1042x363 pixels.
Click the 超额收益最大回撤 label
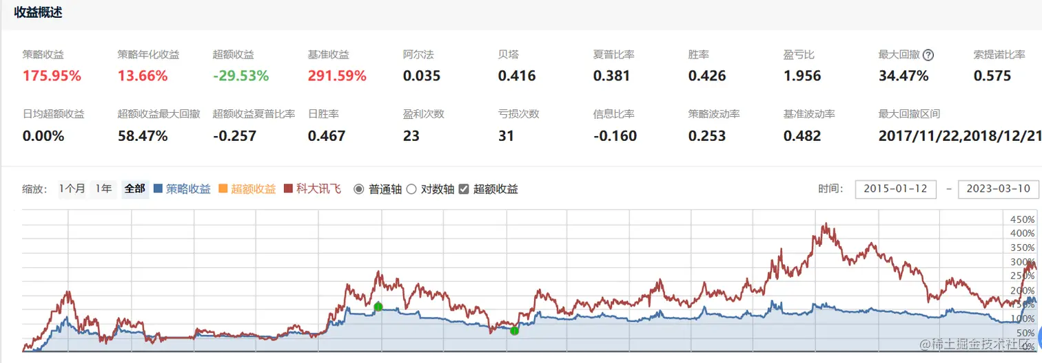click(159, 114)
